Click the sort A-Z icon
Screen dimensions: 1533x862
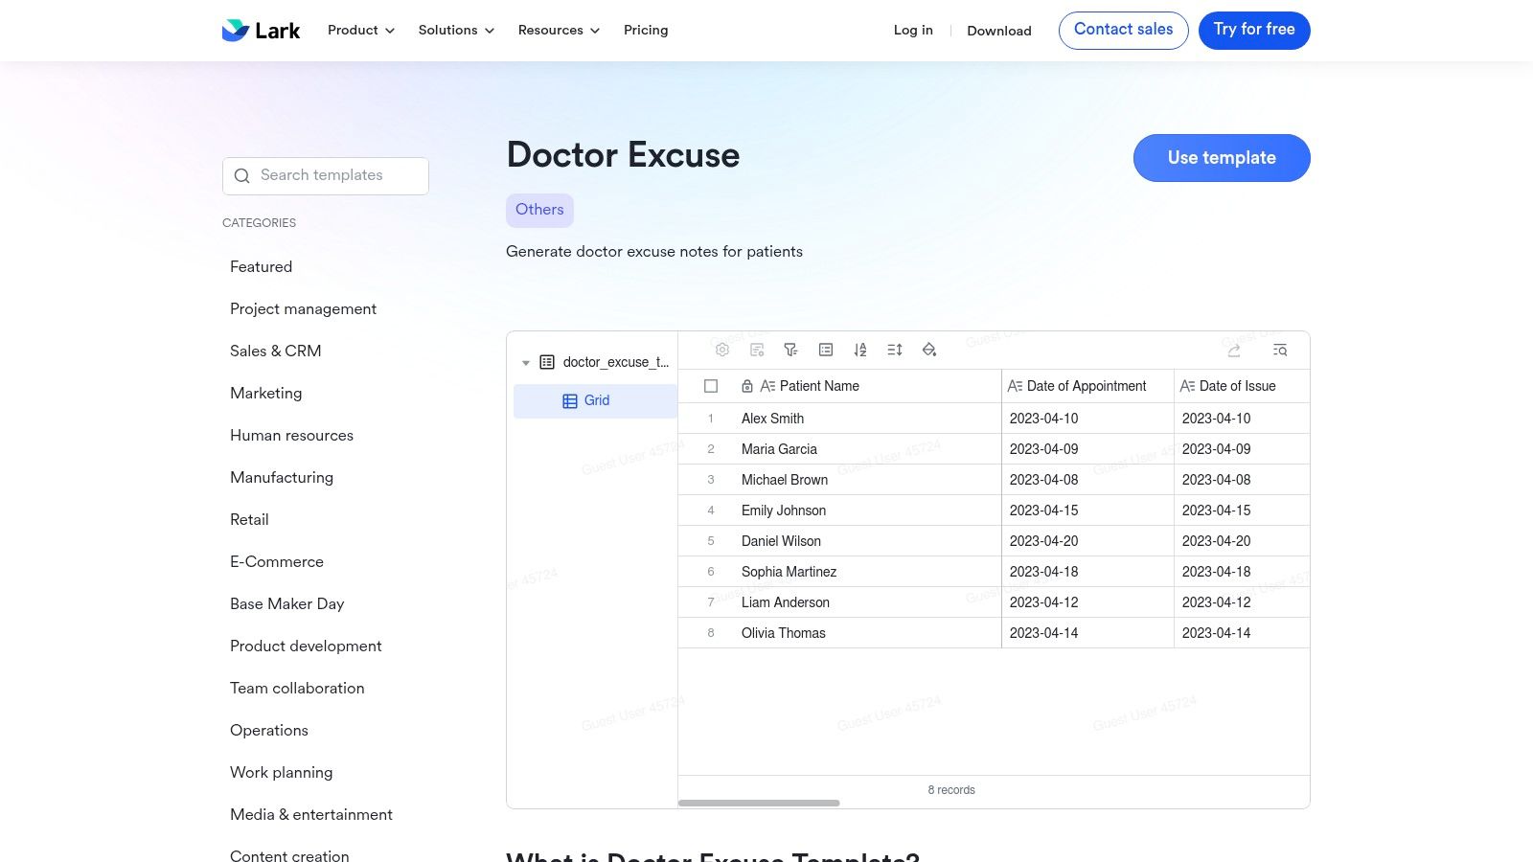tap(860, 350)
